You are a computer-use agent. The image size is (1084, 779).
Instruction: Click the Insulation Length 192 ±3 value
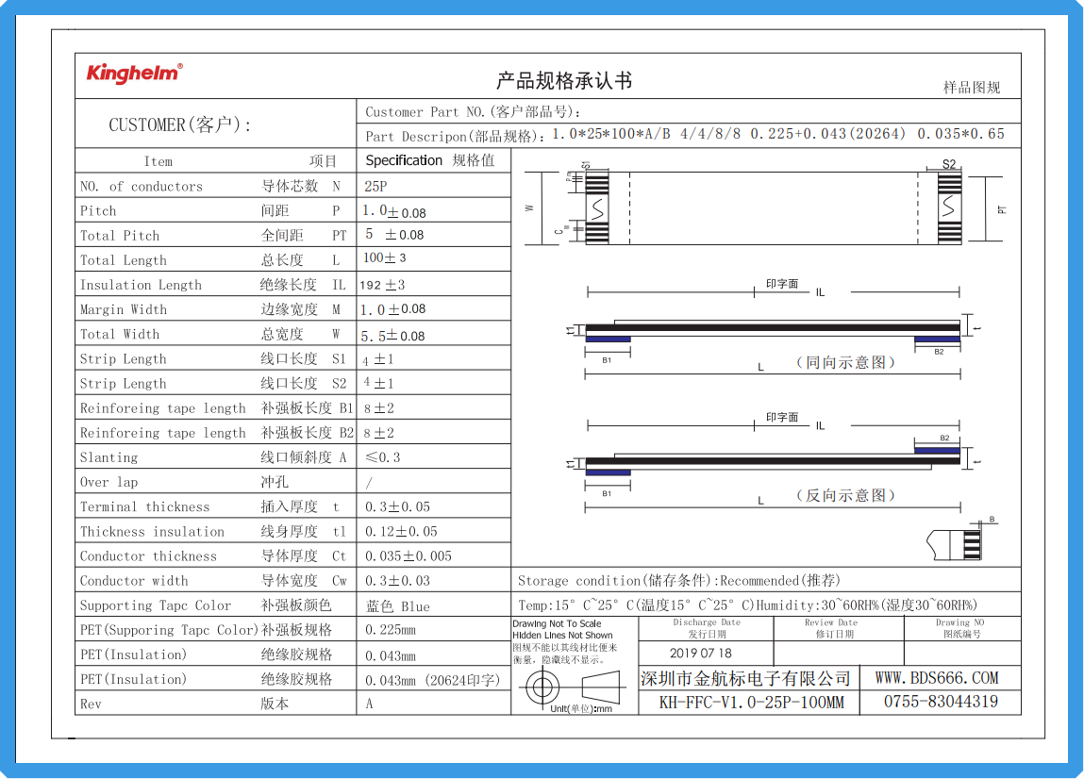(x=382, y=285)
